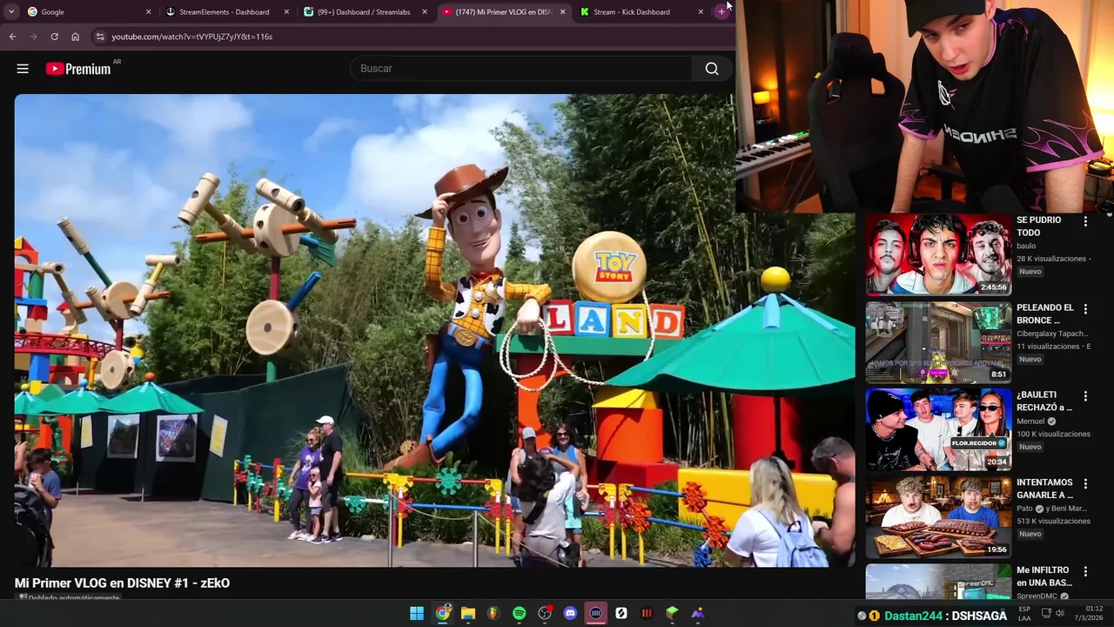1114x627 pixels.
Task: Close the Google tab
Action: [x=148, y=12]
